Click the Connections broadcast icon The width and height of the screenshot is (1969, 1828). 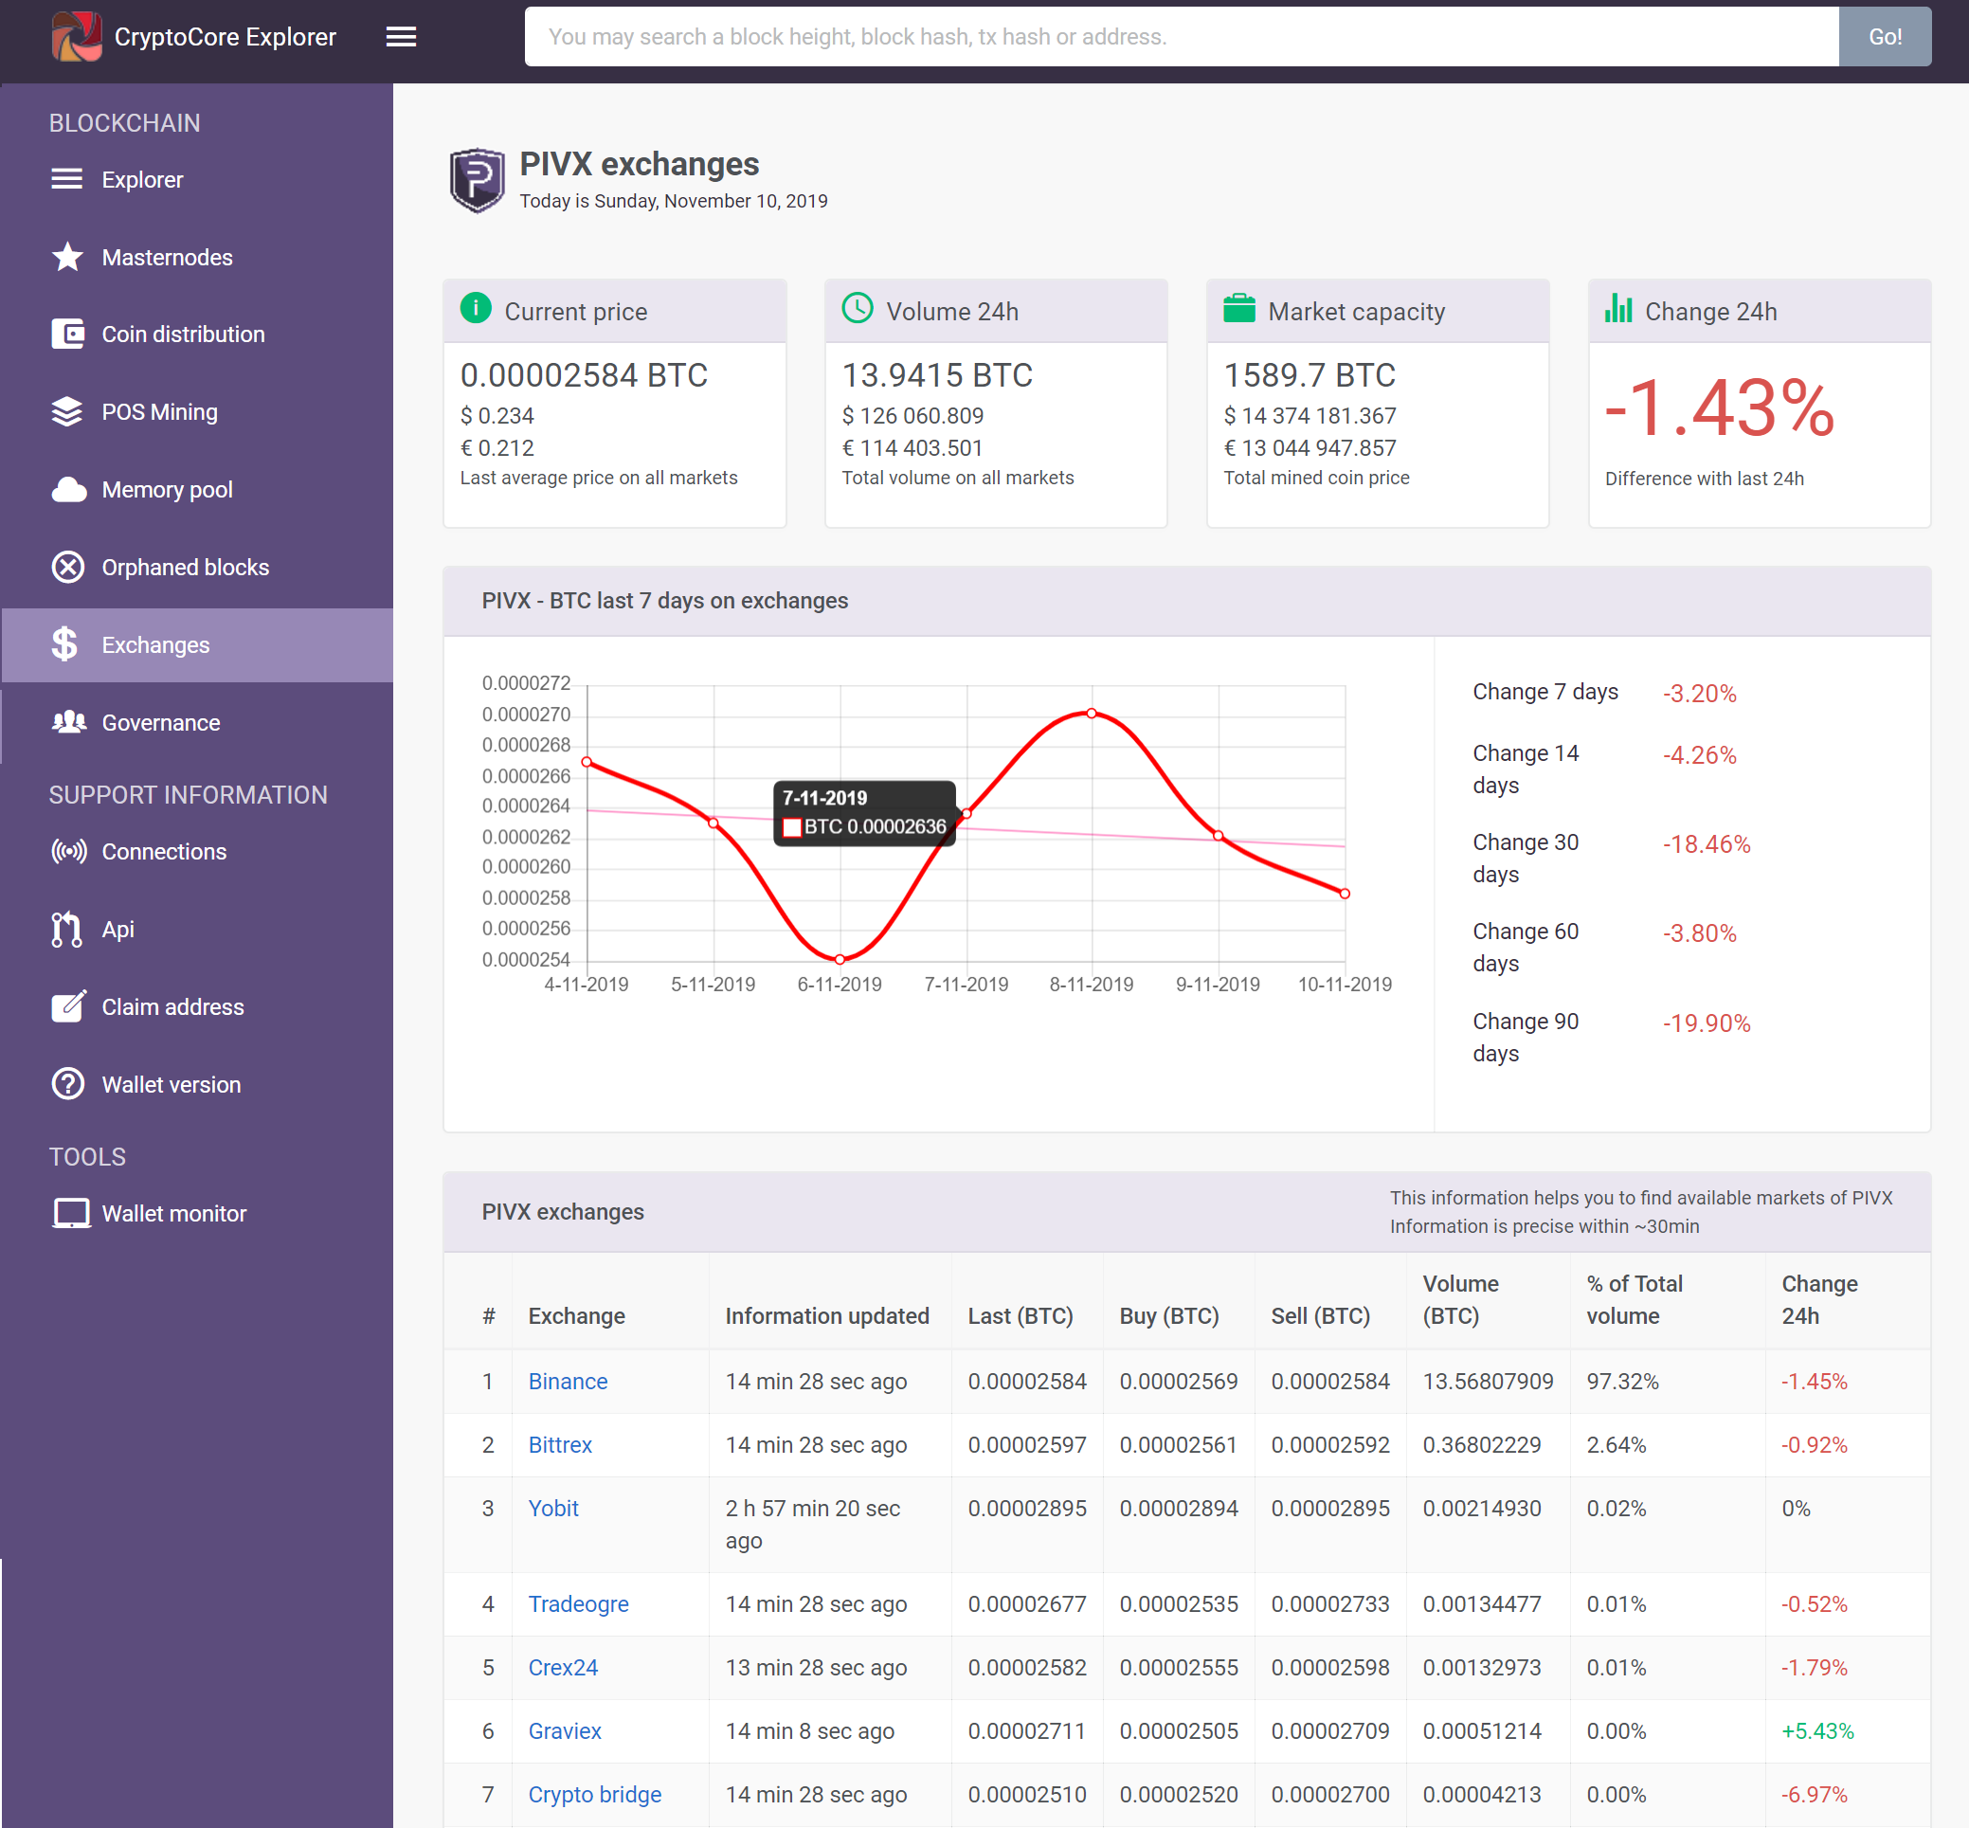pos(69,852)
